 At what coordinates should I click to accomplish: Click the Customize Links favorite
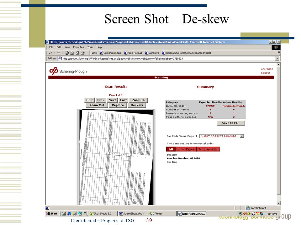click(x=110, y=53)
